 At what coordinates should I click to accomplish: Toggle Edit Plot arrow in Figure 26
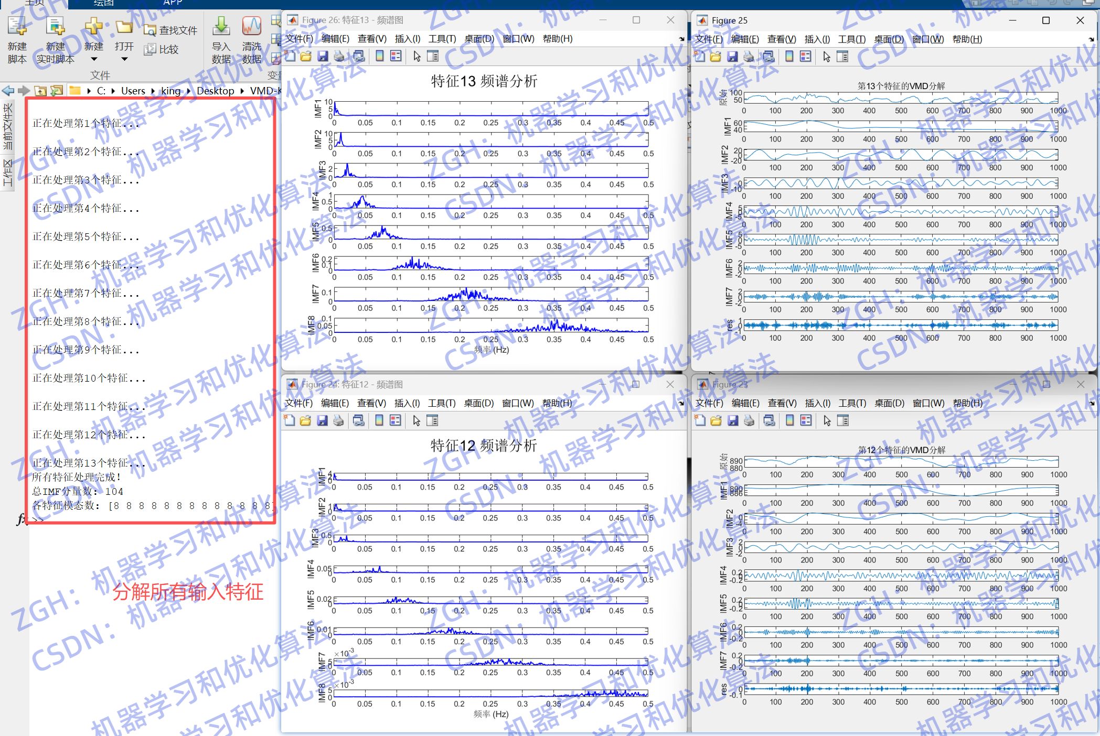point(417,56)
